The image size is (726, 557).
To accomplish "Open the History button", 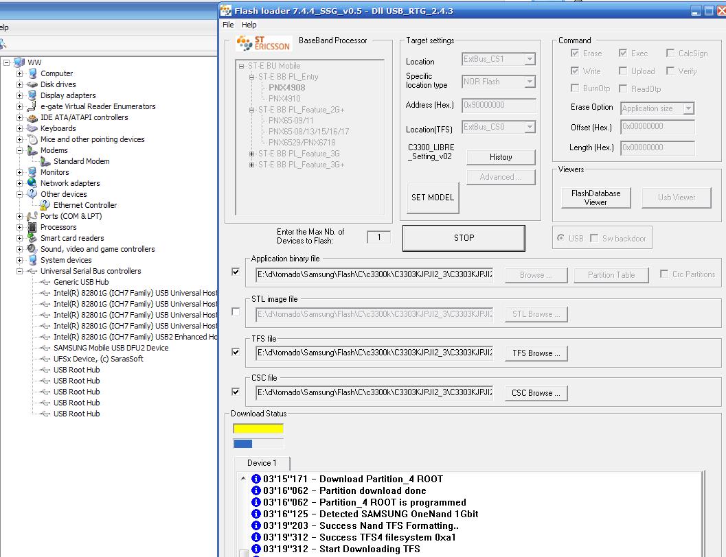I will pos(501,157).
